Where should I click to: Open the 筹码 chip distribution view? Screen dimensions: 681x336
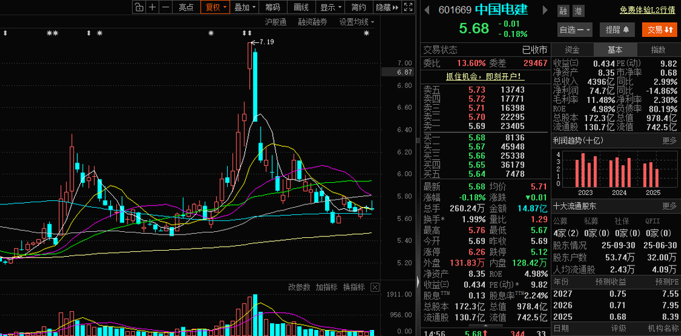point(273,7)
